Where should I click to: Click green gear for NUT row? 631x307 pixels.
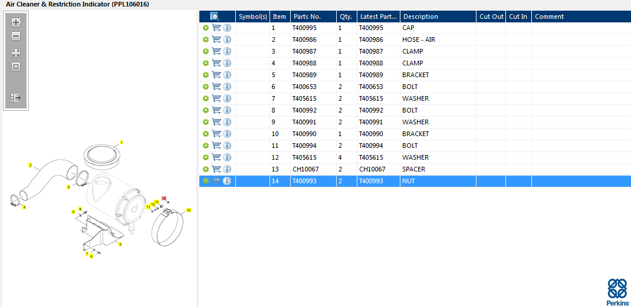click(206, 181)
